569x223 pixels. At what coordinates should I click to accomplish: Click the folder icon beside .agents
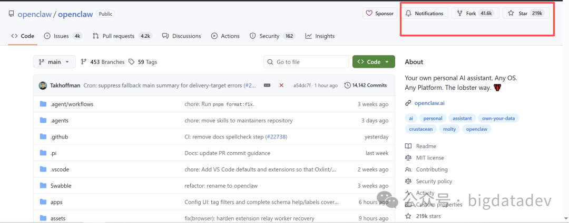[43, 120]
